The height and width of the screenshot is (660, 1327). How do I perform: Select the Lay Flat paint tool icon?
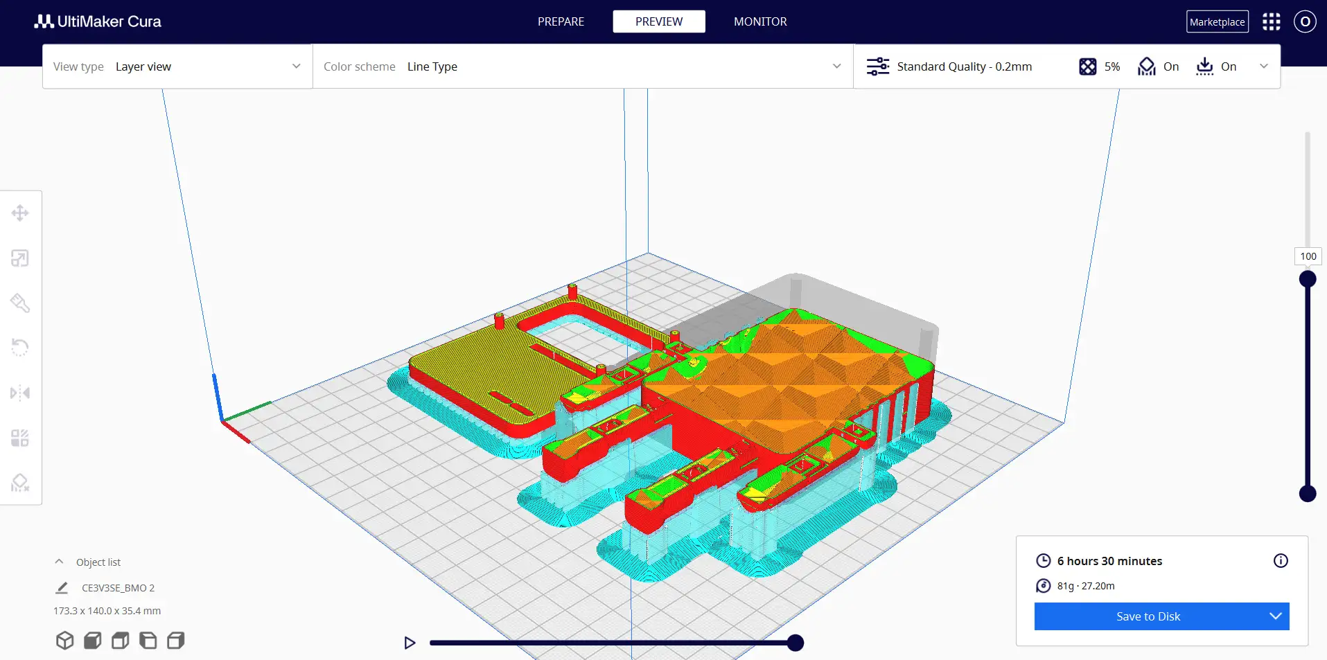point(20,303)
